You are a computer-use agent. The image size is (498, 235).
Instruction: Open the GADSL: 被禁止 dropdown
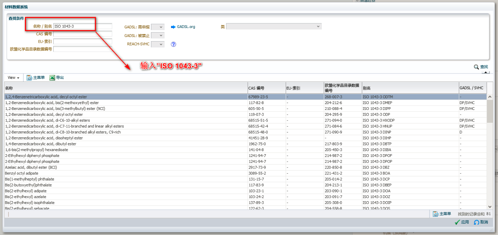tap(158, 35)
